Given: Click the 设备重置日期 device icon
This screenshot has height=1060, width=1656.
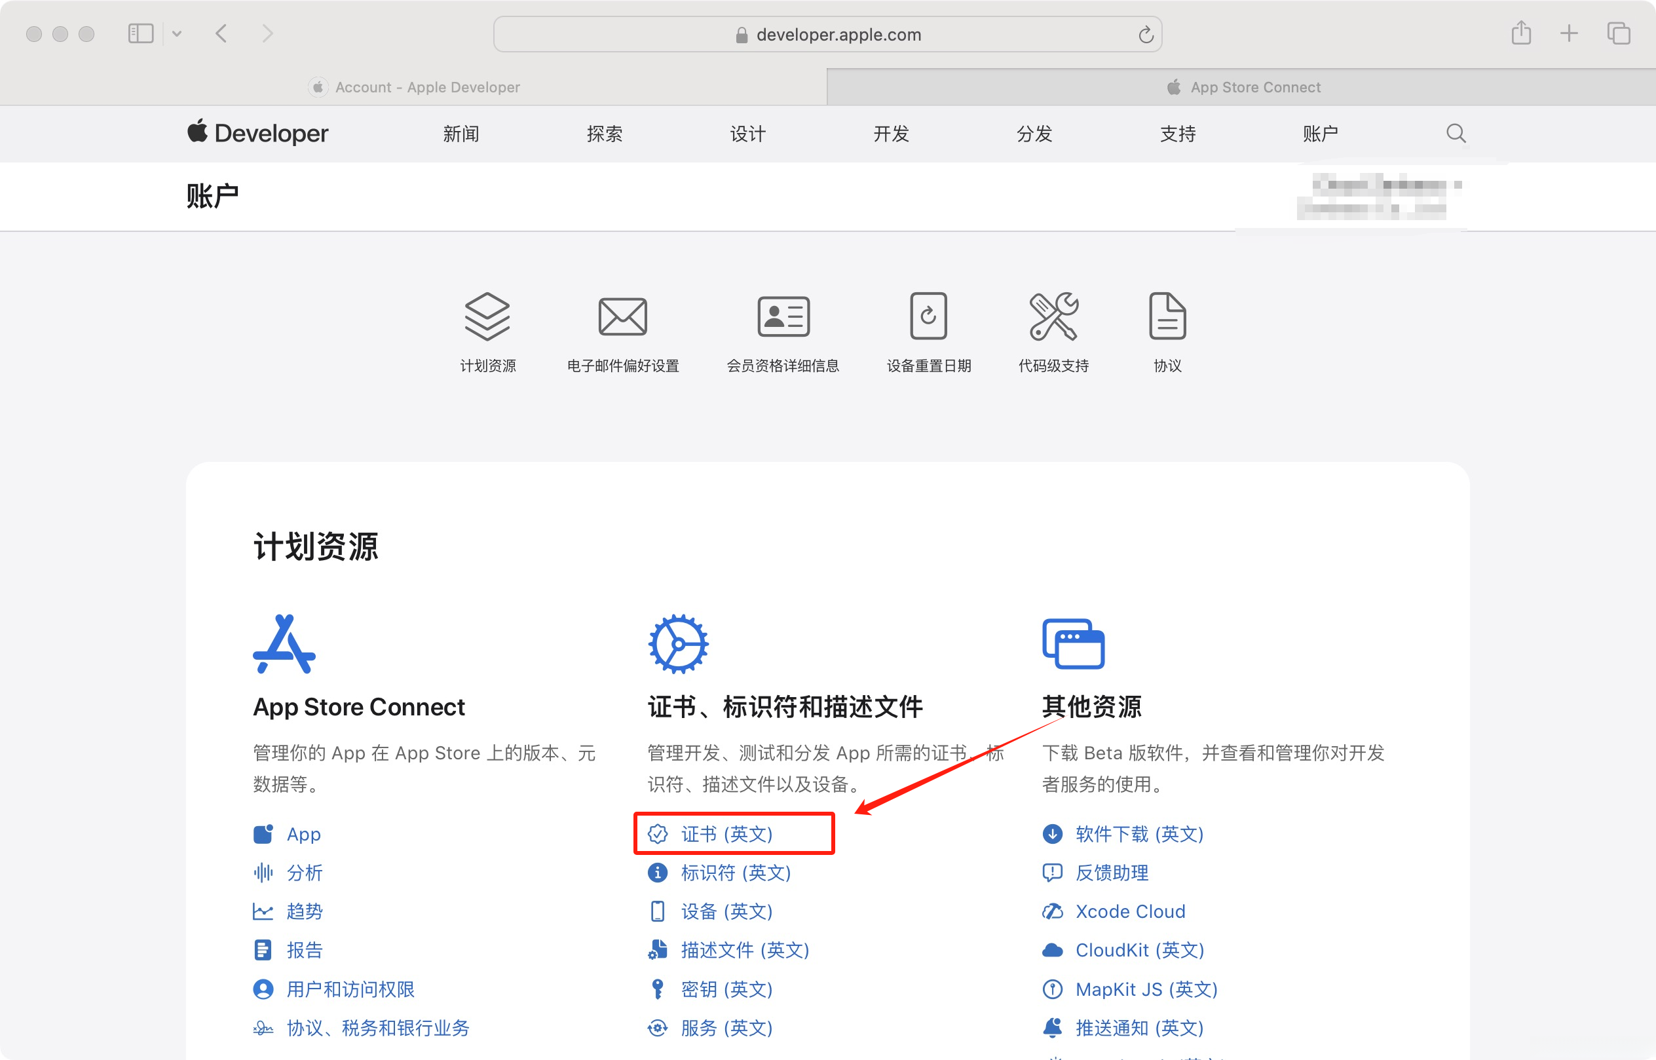Looking at the screenshot, I should [928, 316].
